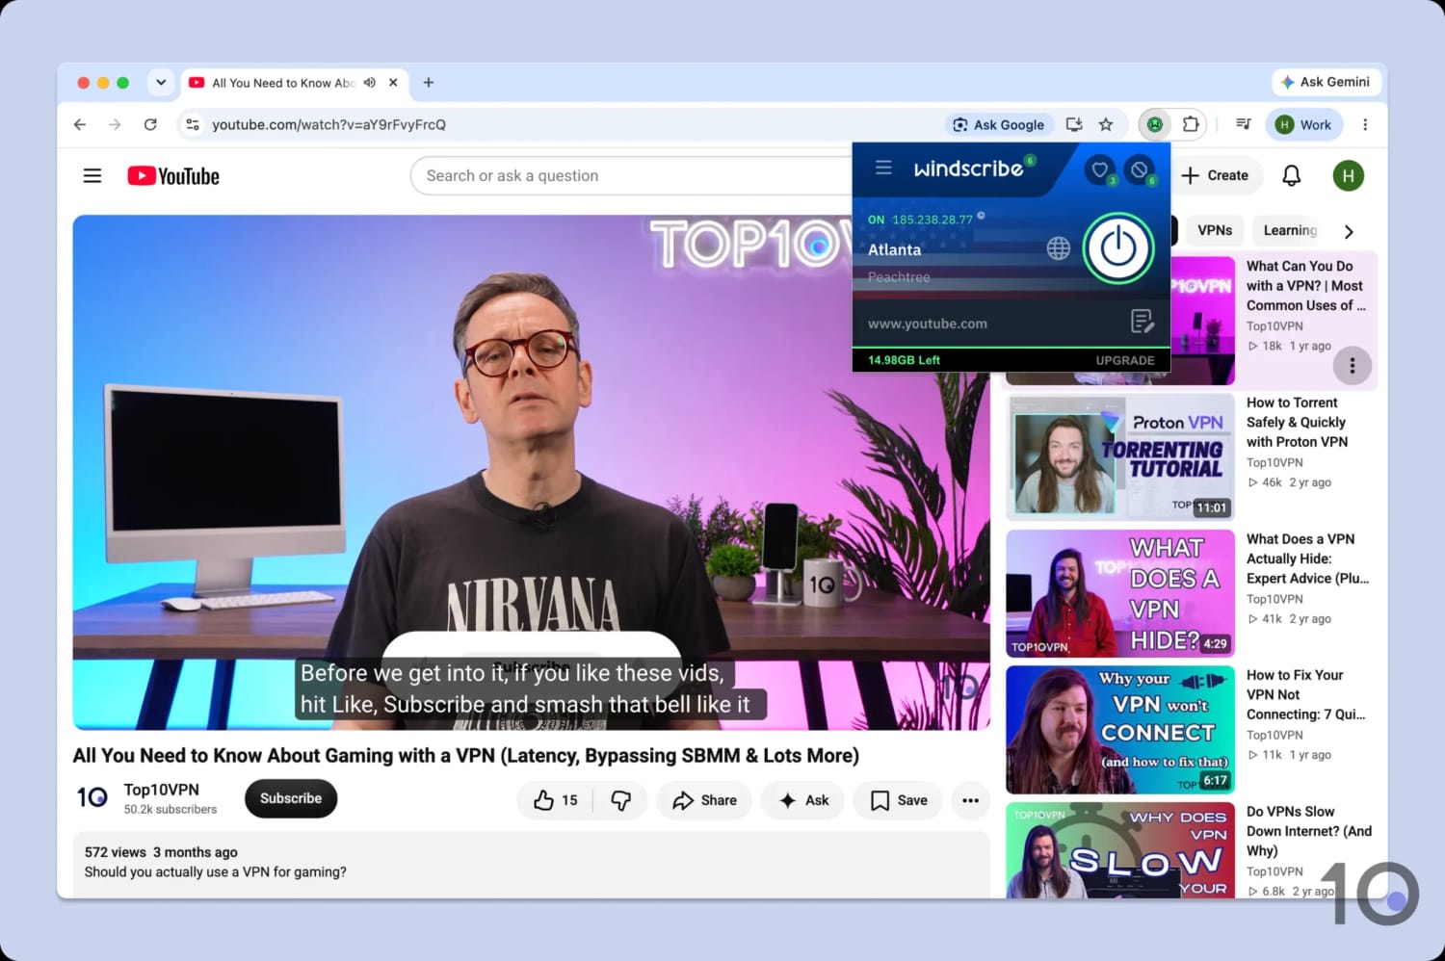Image resolution: width=1445 pixels, height=961 pixels.
Task: Go back with the browser back arrow
Action: (80, 124)
